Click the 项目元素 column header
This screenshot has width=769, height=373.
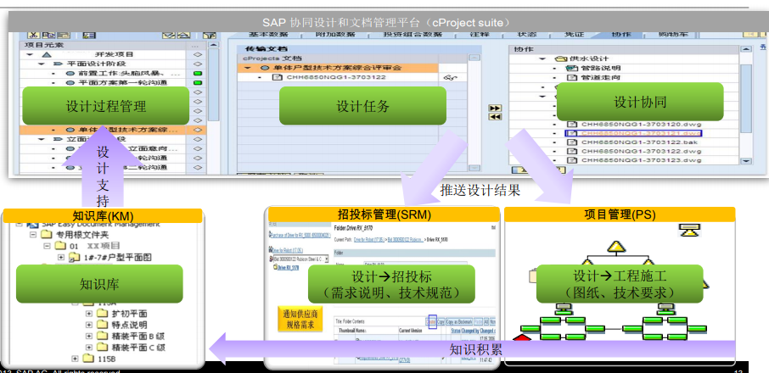pyautogui.click(x=44, y=45)
